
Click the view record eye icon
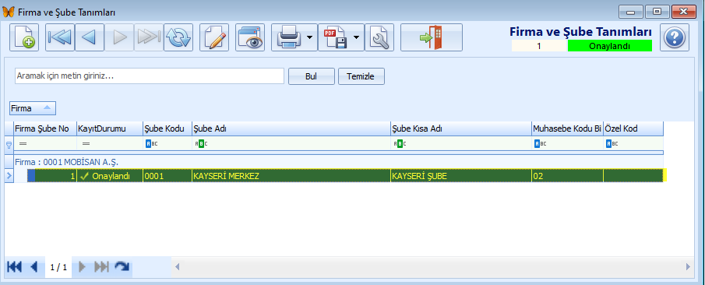coord(250,37)
